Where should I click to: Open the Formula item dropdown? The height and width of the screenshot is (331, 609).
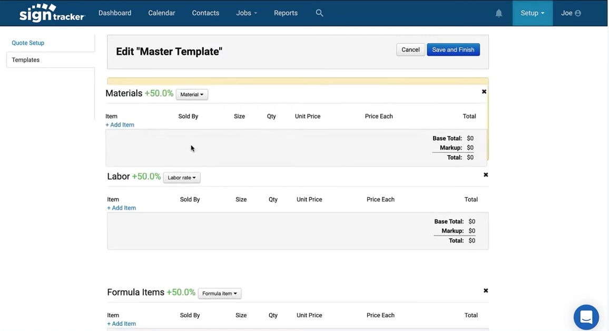pyautogui.click(x=220, y=294)
